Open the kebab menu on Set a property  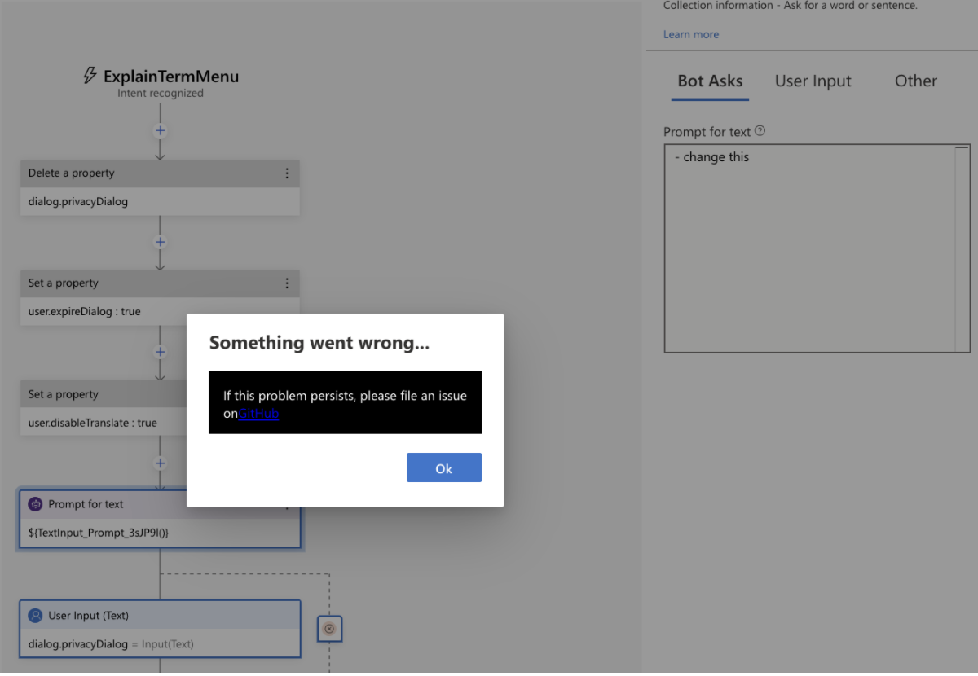(x=287, y=283)
